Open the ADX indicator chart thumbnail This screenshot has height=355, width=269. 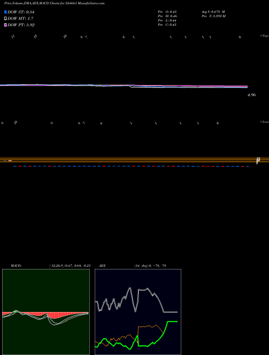click(x=138, y=312)
